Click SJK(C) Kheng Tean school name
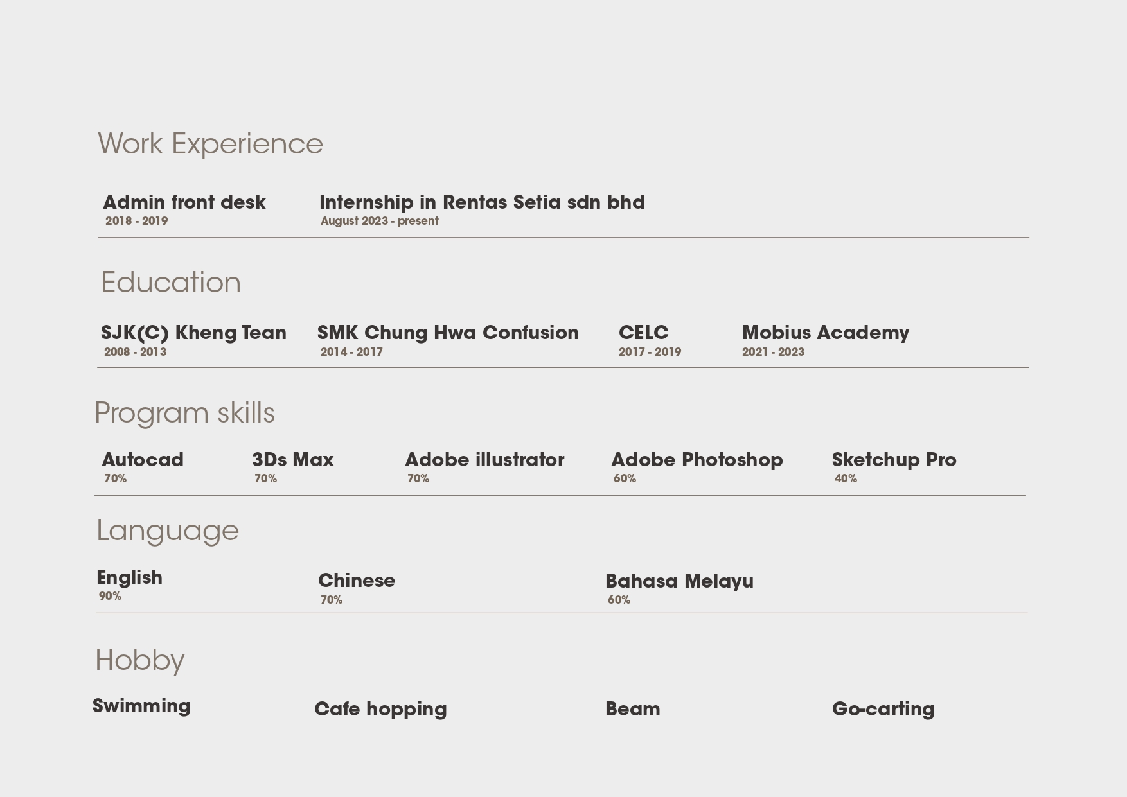The image size is (1127, 797). tap(193, 333)
